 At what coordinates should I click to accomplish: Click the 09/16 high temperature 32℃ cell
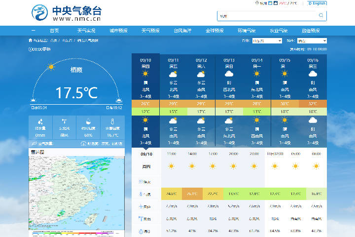313,104
